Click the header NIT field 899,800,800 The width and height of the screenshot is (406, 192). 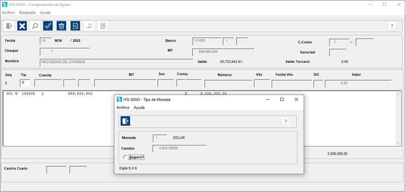point(223,52)
